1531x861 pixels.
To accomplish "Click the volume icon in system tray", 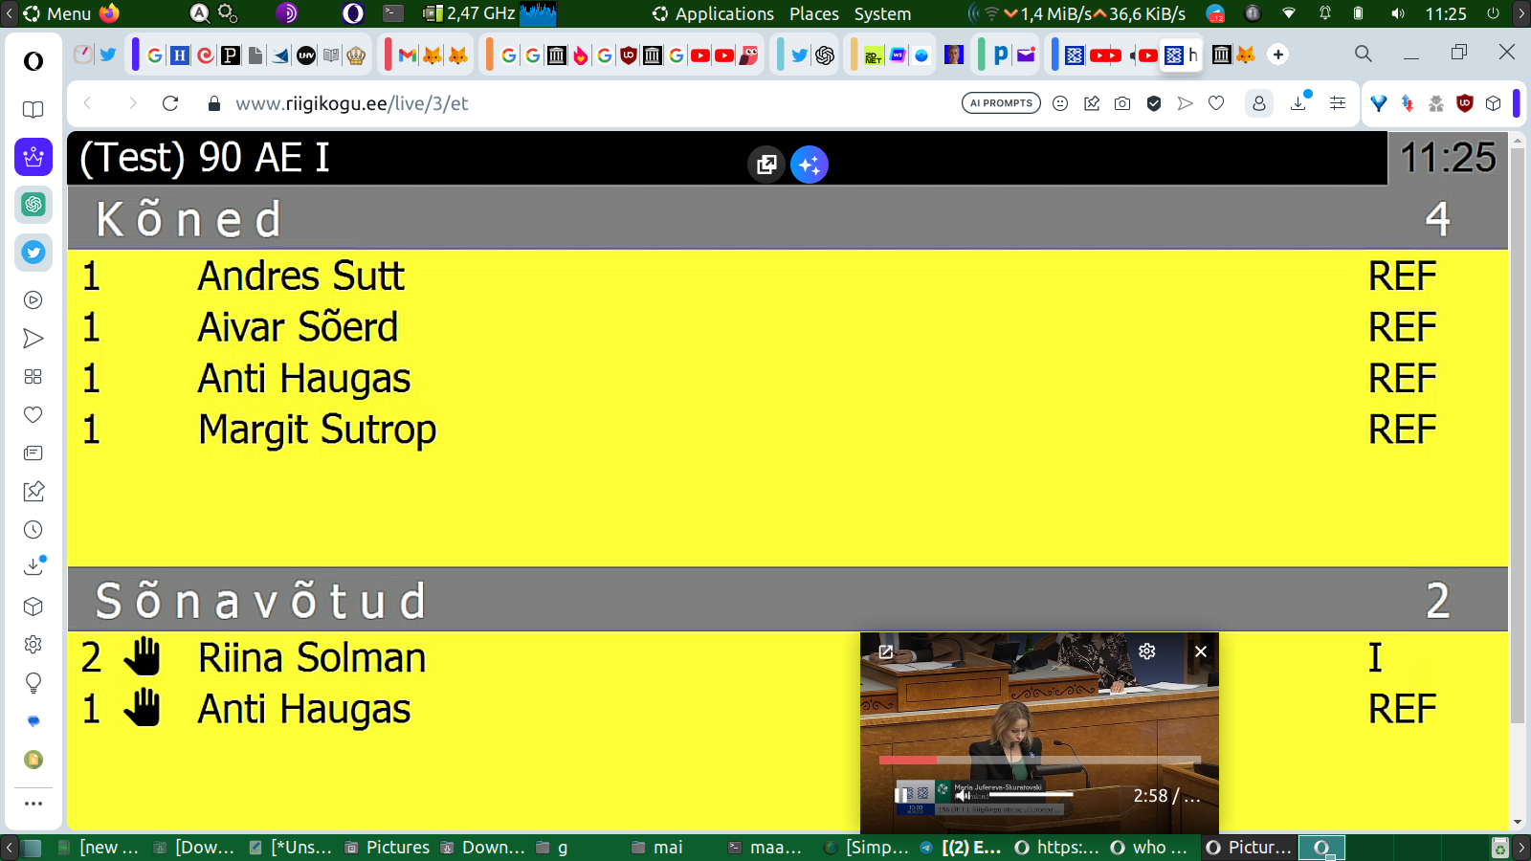I will (x=1398, y=13).
